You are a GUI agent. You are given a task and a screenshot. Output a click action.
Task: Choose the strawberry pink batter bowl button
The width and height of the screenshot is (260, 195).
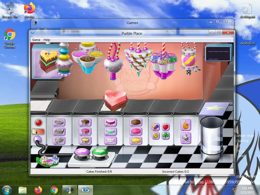(x=85, y=132)
